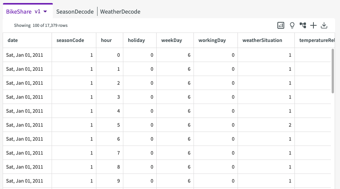Open the chart visualization icon
Viewport: 340px width, 189px height.
(281, 25)
